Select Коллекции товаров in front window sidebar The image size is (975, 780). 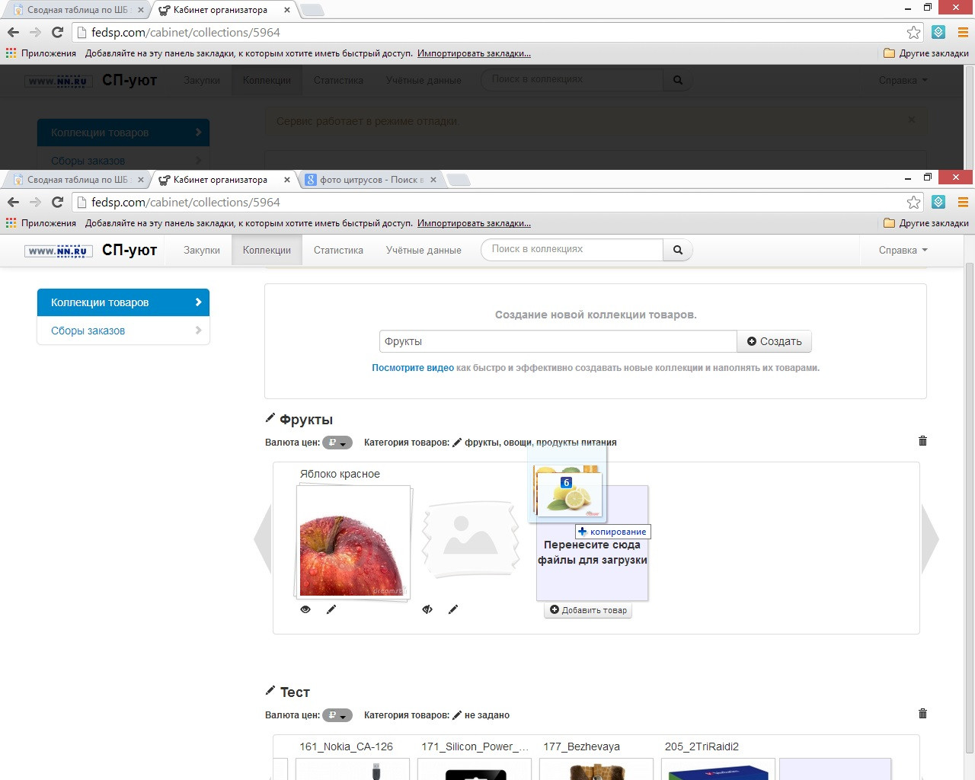point(123,302)
